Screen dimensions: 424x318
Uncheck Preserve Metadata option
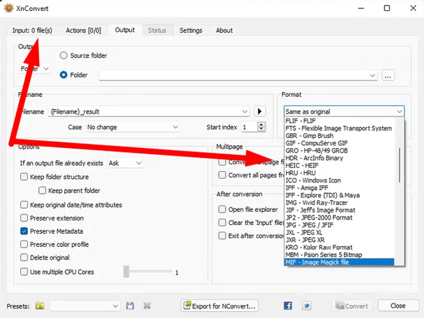(x=24, y=231)
